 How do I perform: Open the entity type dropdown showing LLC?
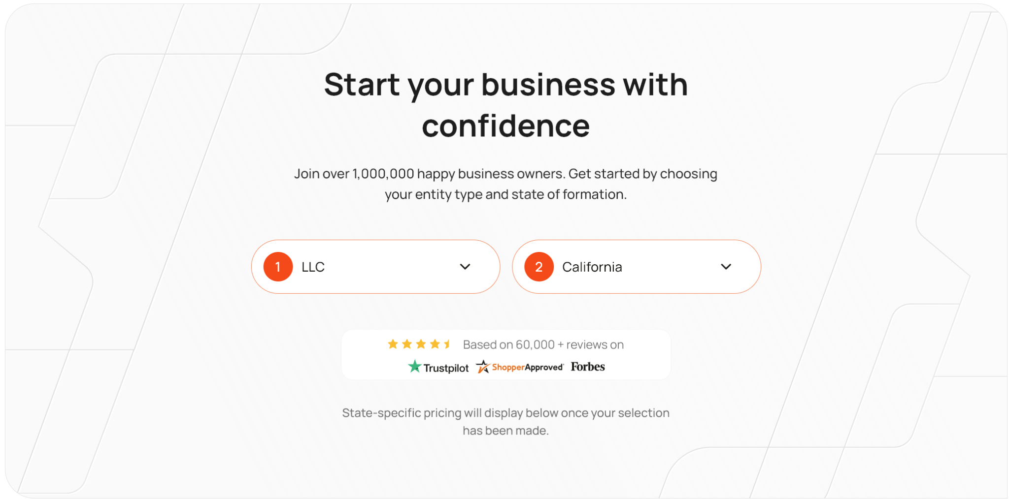tap(375, 266)
